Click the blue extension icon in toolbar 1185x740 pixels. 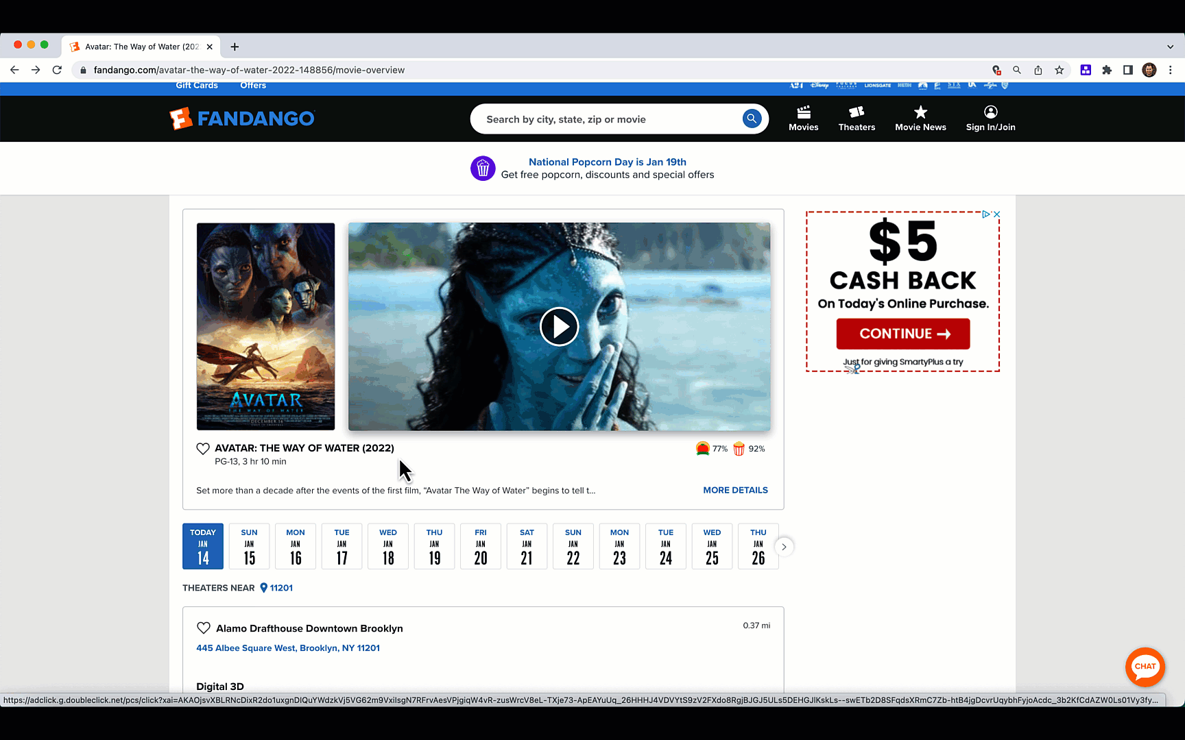[x=1086, y=70]
